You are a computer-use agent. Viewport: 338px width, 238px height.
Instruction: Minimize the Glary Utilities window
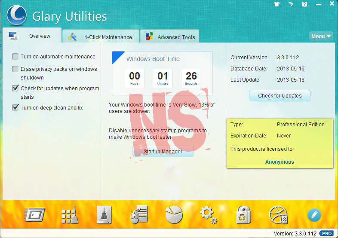319,4
